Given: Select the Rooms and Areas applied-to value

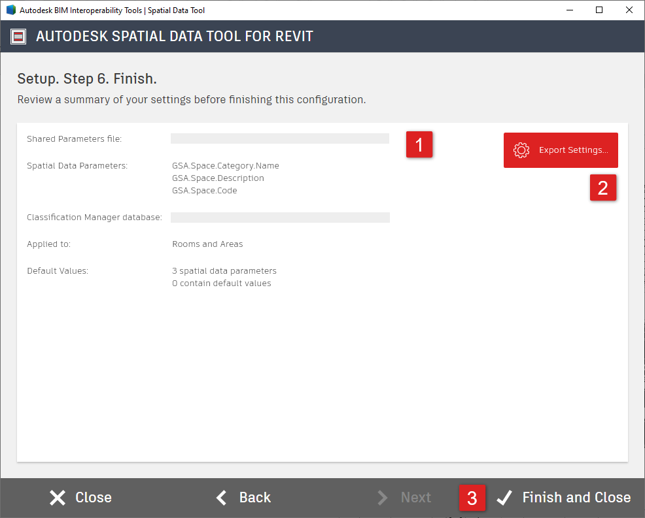Looking at the screenshot, I should coord(207,244).
